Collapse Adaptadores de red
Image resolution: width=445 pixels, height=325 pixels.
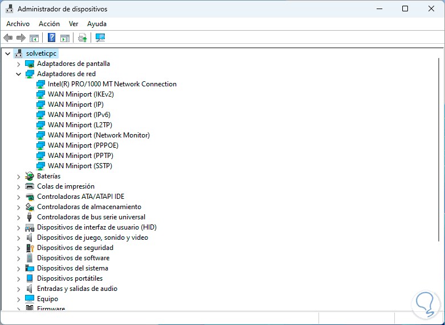[19, 74]
